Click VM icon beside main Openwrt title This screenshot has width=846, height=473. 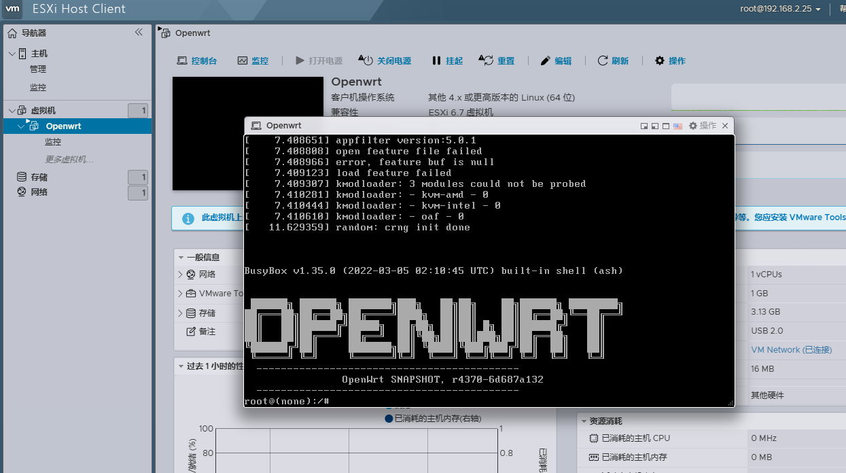165,32
